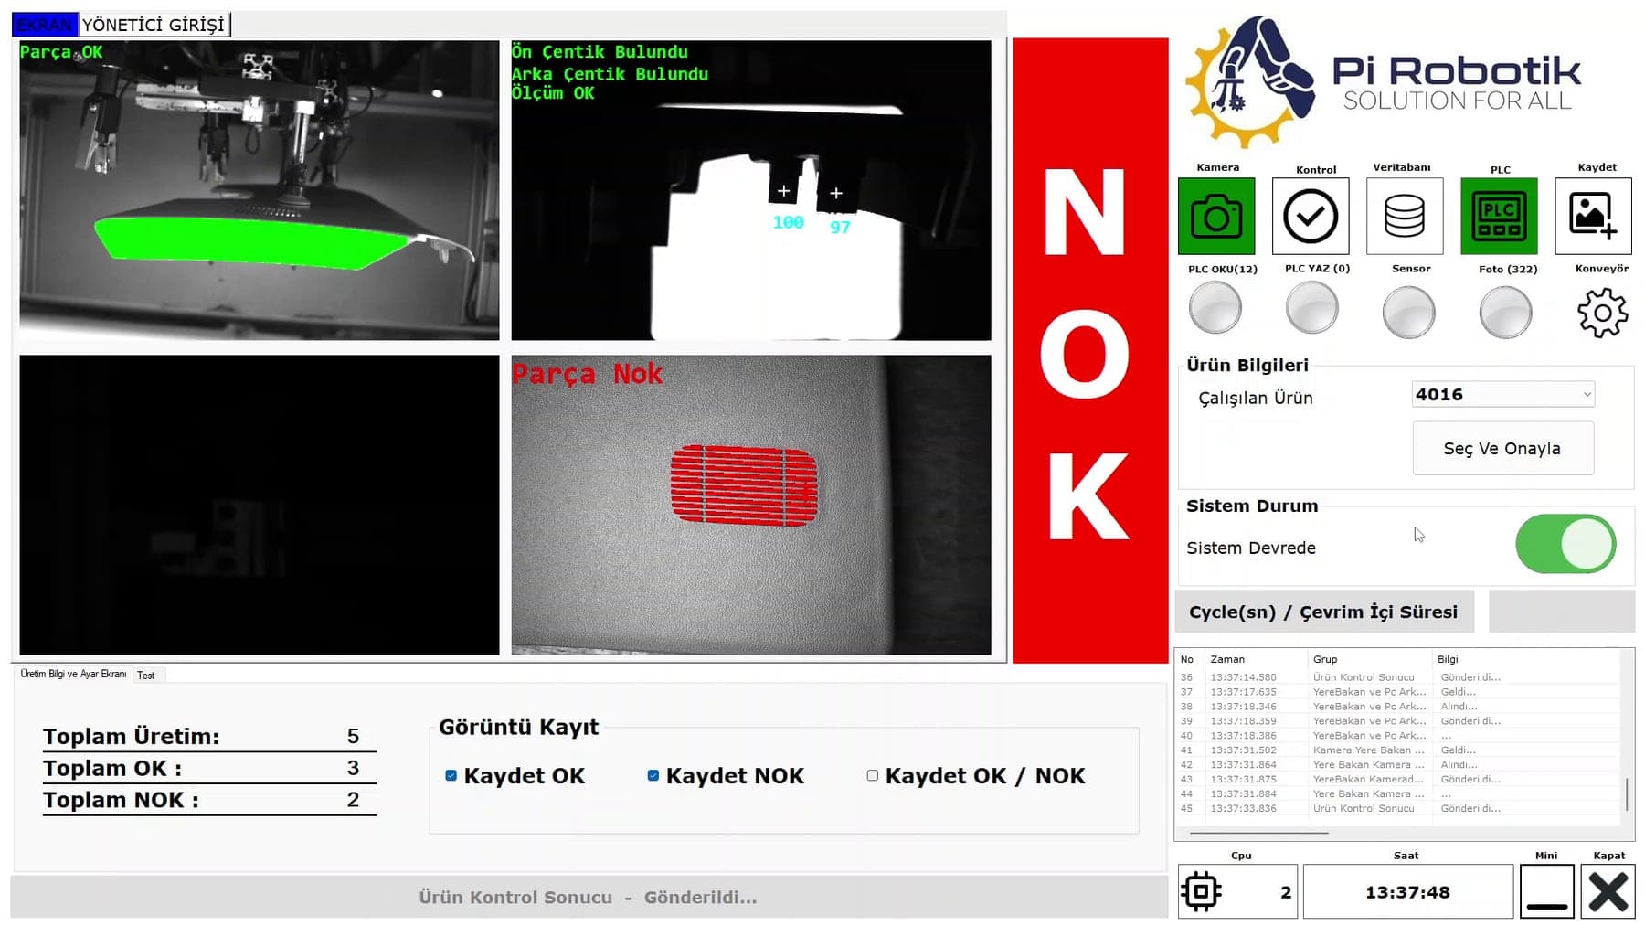Click the log list horizontal scrollbar
This screenshot has height=926, width=1645.
coord(1258,833)
